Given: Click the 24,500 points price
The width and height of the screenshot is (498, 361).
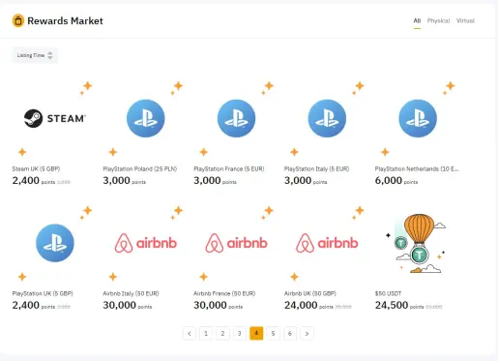Looking at the screenshot, I should click(x=399, y=305).
